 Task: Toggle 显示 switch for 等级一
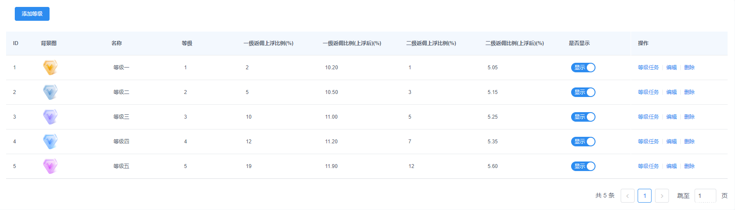[583, 68]
